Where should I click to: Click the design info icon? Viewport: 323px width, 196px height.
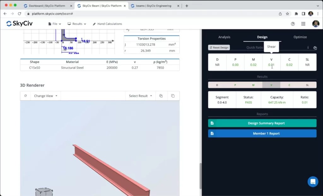[308, 48]
